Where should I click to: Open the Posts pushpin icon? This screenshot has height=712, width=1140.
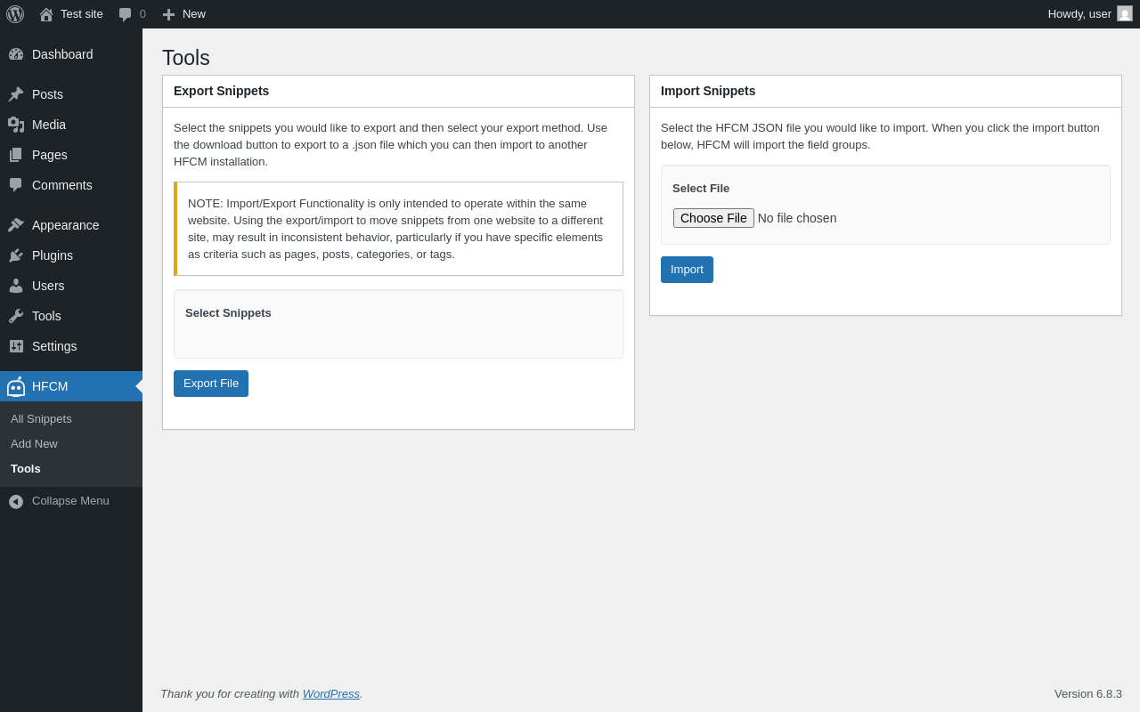point(16,94)
